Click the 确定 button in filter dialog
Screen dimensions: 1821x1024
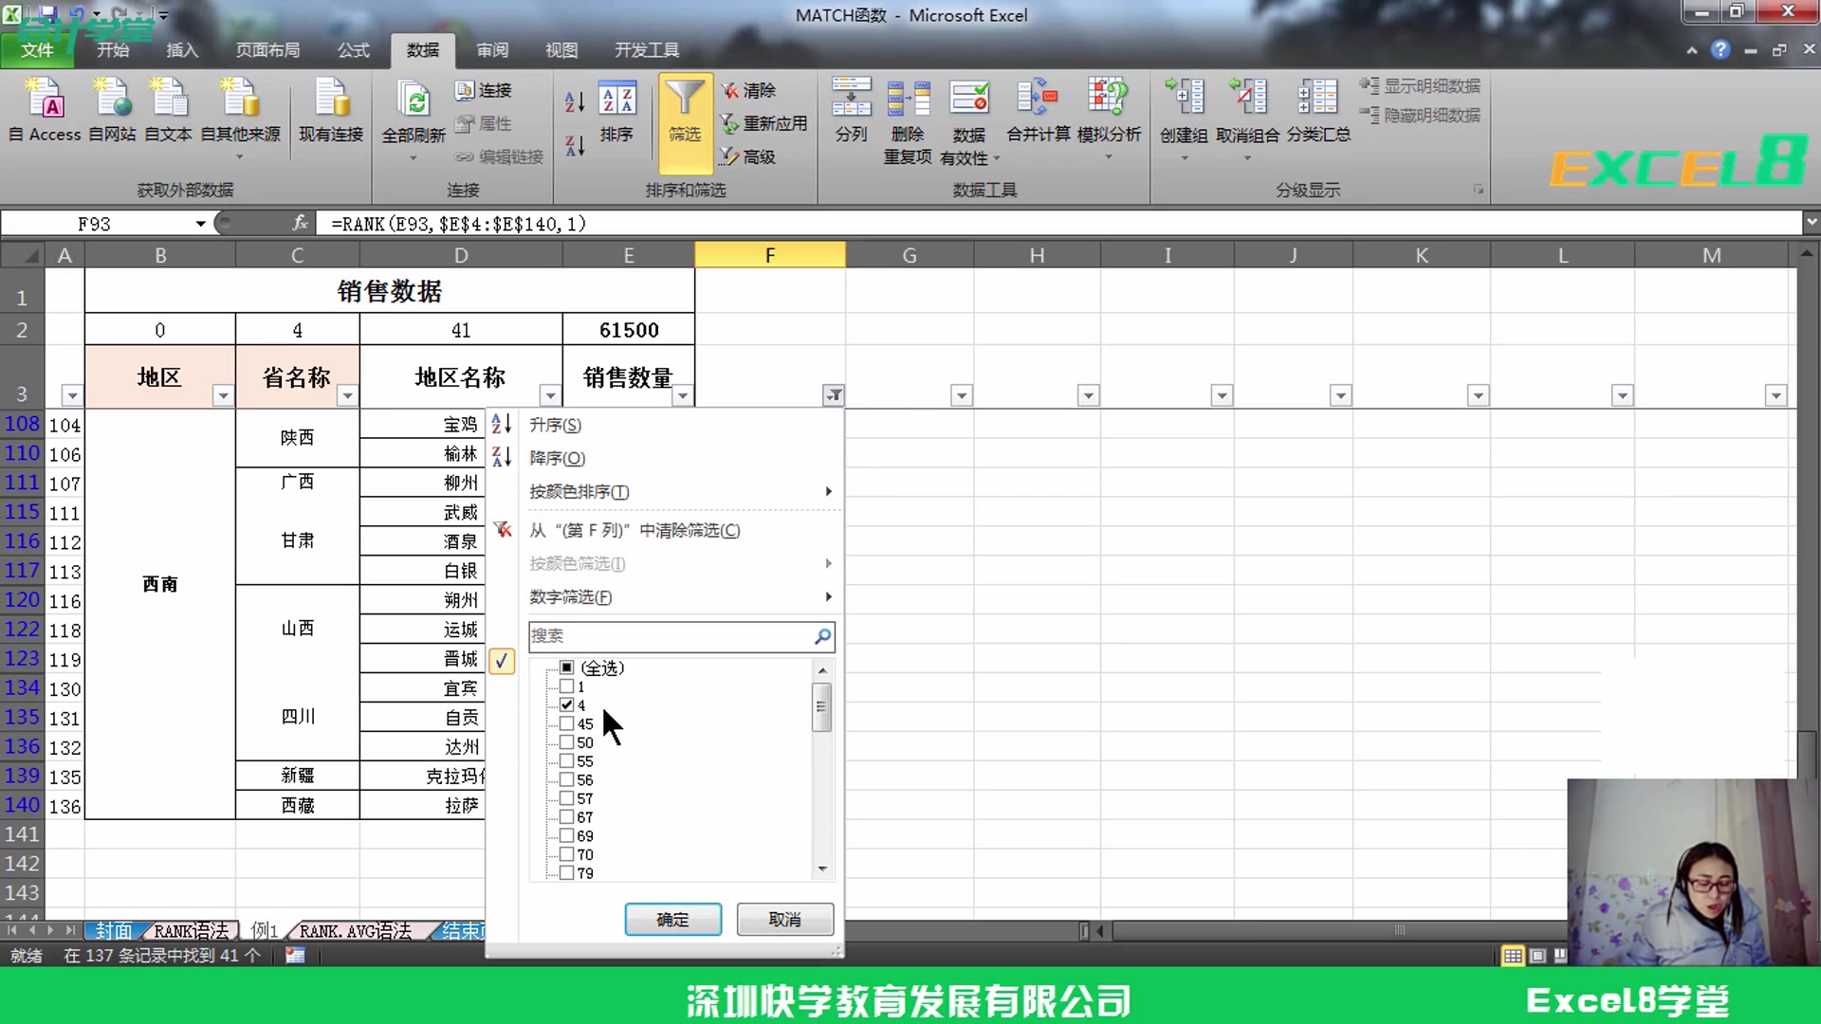click(672, 919)
